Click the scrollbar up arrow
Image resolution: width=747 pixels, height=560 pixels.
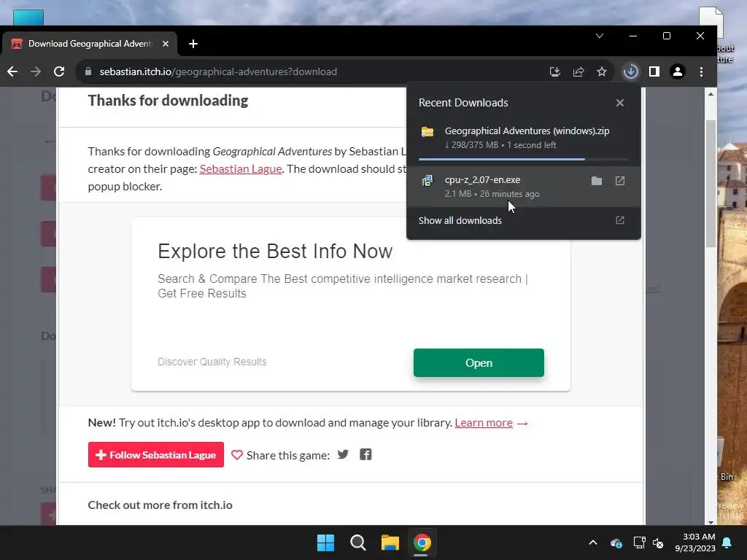[x=711, y=94]
